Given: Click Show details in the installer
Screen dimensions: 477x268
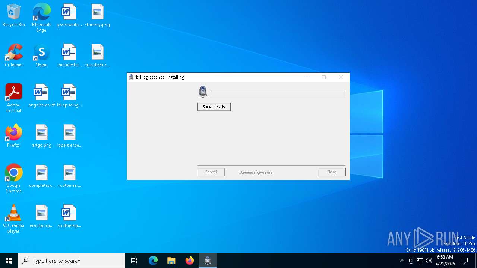Looking at the screenshot, I should (214, 107).
